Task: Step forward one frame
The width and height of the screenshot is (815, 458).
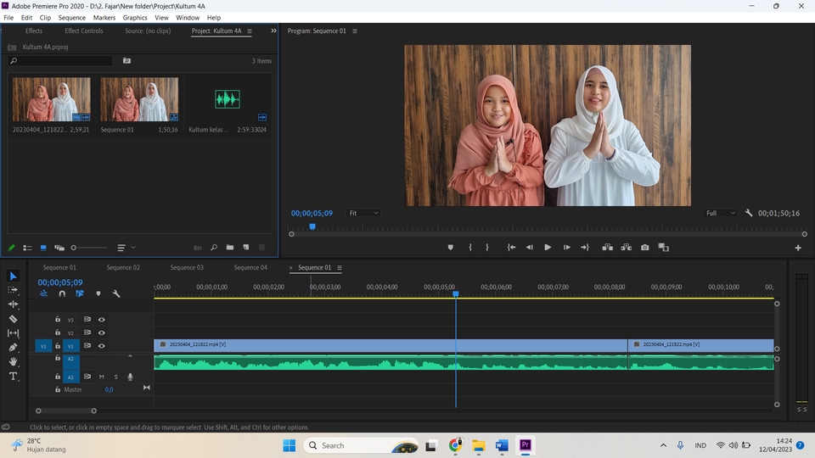Action: [566, 247]
